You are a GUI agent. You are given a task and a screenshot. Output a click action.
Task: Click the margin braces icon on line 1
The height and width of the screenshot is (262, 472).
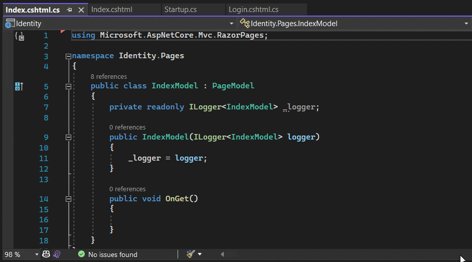tap(20, 36)
